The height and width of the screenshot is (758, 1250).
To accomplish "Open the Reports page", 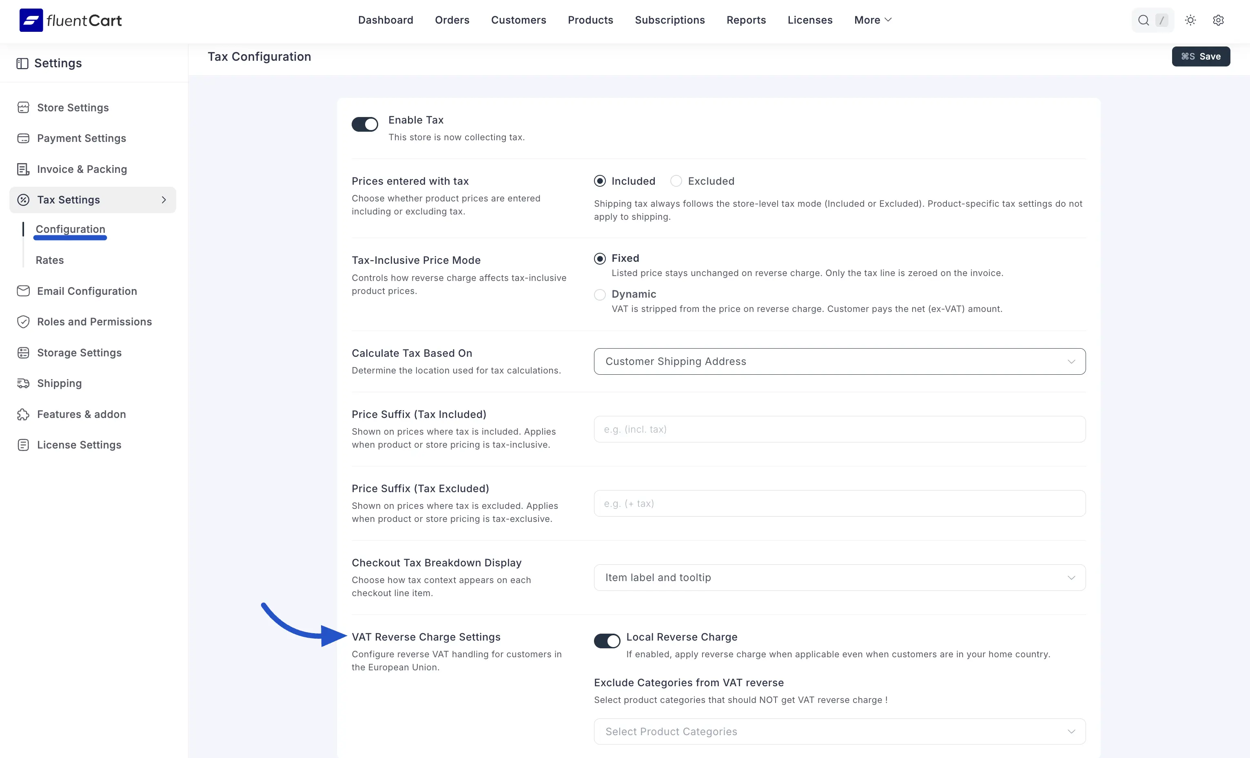I will pos(746,20).
